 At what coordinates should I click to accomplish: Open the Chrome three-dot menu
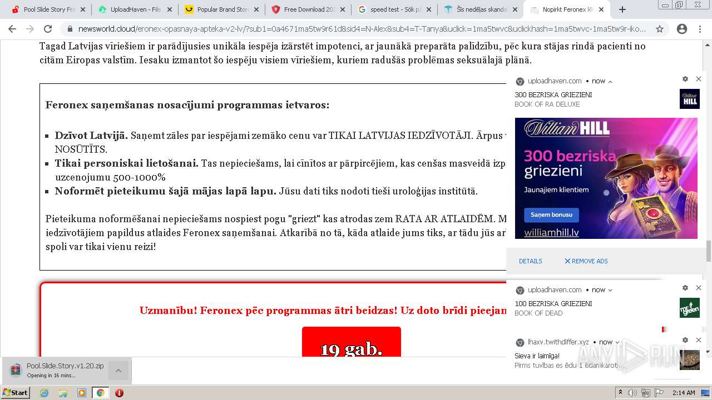point(700,29)
